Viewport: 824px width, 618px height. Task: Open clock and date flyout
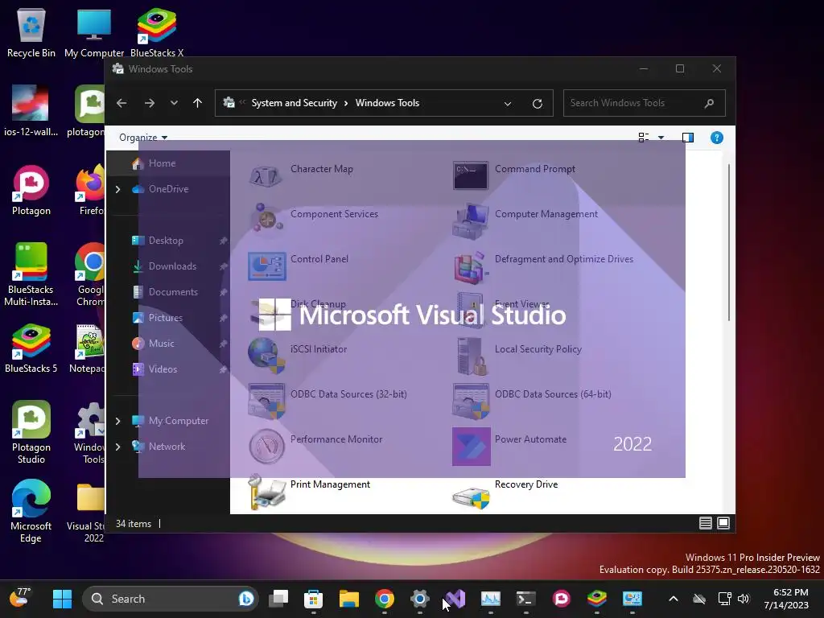(x=787, y=599)
